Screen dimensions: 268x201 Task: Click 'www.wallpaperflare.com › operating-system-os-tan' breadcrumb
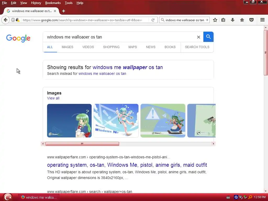pyautogui.click(x=109, y=157)
